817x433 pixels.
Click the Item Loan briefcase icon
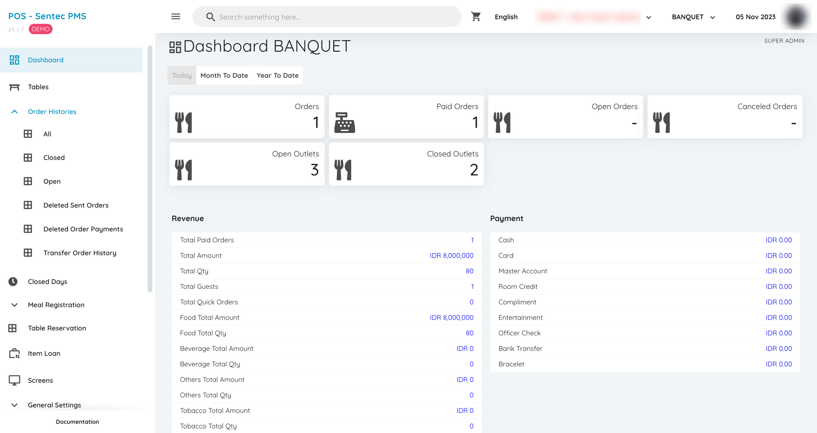click(14, 353)
